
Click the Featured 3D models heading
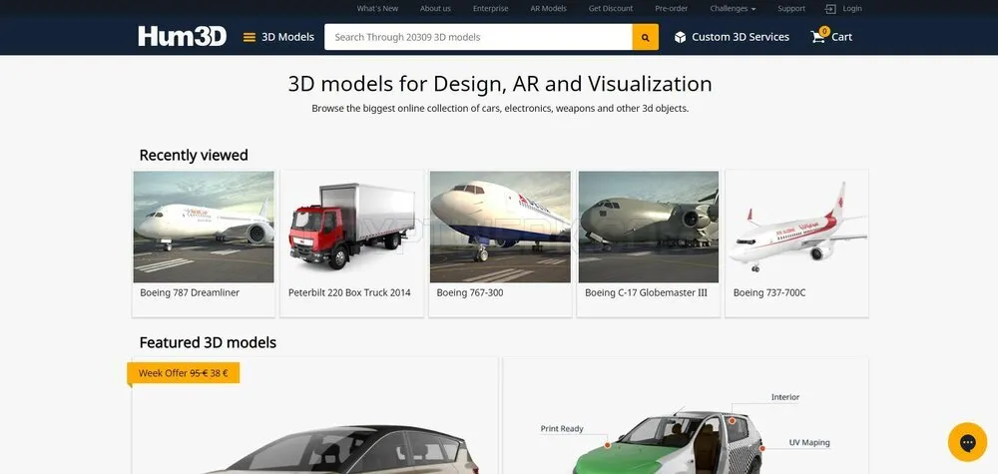point(208,343)
